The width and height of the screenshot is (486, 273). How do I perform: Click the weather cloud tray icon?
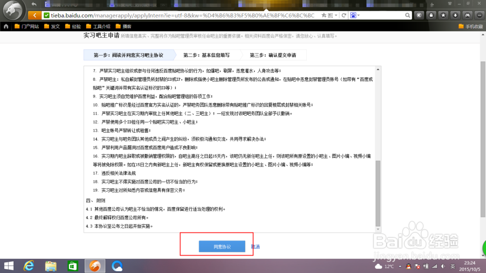tap(379, 267)
